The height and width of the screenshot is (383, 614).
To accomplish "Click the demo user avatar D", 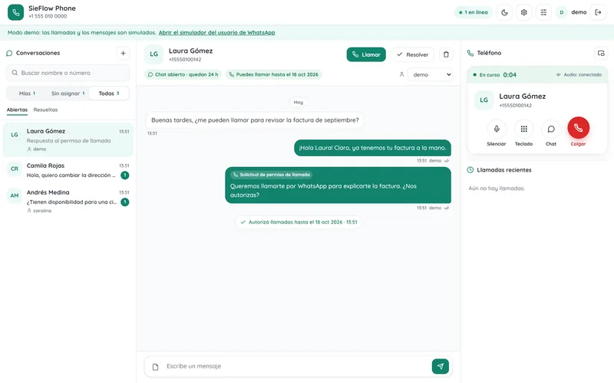I will point(562,12).
